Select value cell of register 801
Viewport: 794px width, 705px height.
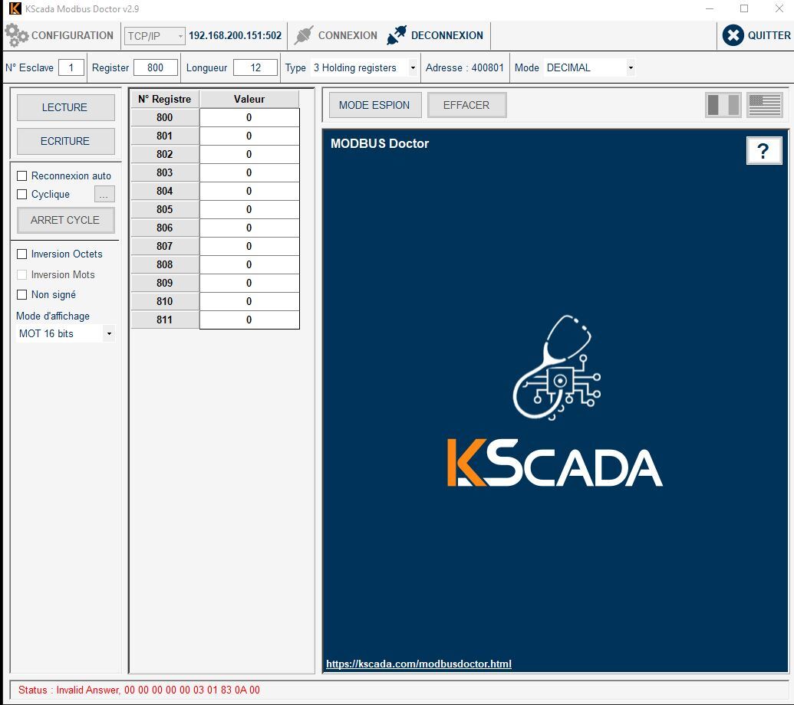click(x=249, y=136)
